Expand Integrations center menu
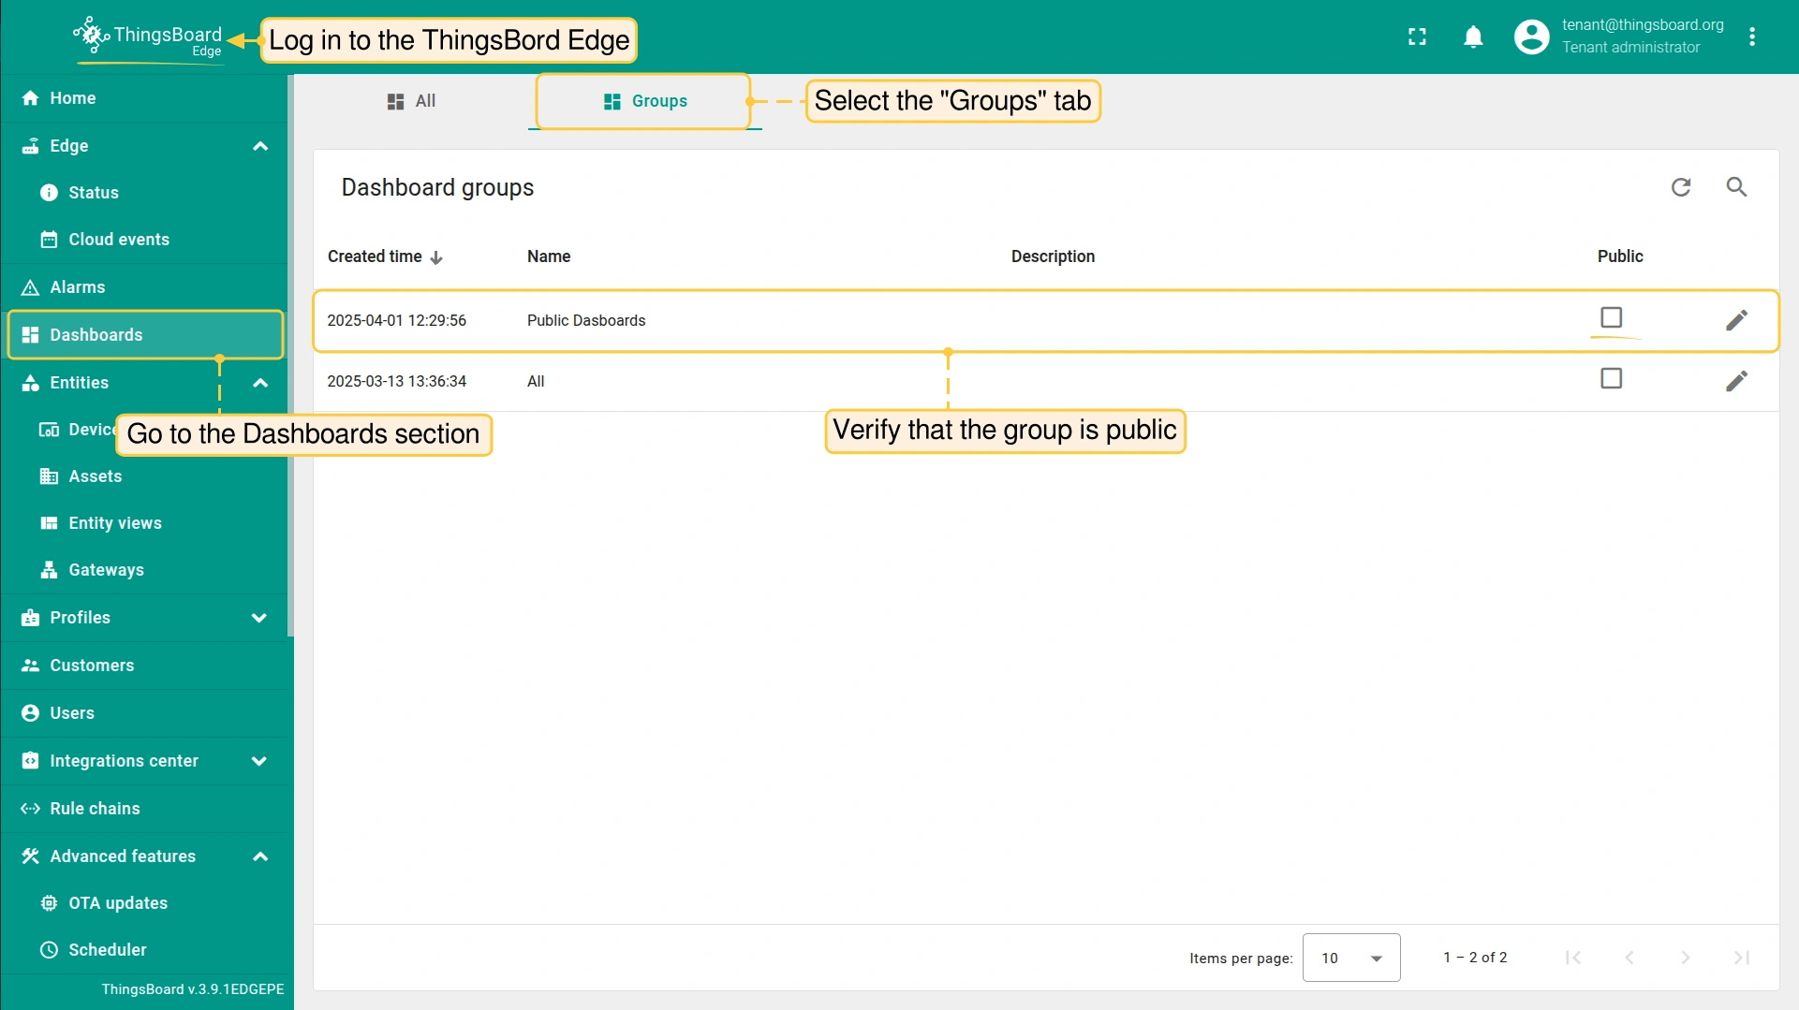 tap(259, 761)
